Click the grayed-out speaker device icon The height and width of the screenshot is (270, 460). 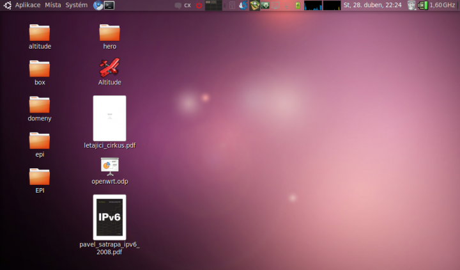click(232, 5)
